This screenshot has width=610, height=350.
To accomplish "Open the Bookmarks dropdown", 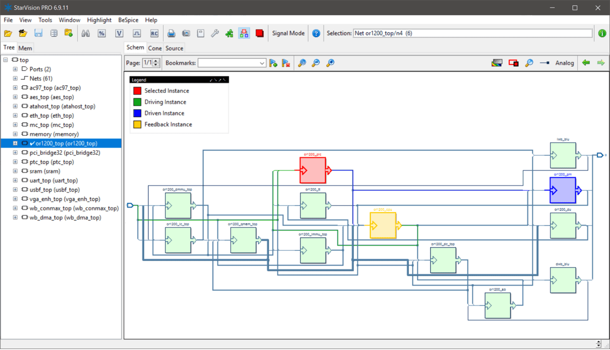I will [x=262, y=63].
